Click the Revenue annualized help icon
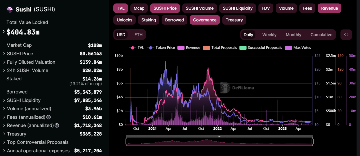The image size is (360, 156). (57, 126)
